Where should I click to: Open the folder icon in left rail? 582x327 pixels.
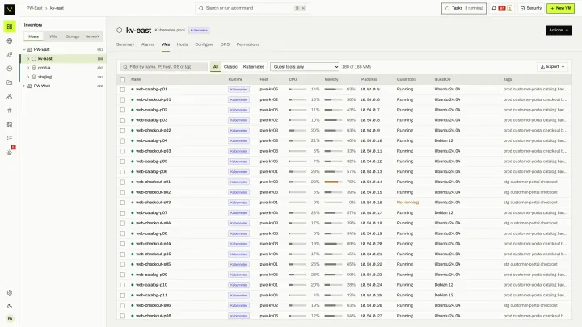[x=10, y=82]
